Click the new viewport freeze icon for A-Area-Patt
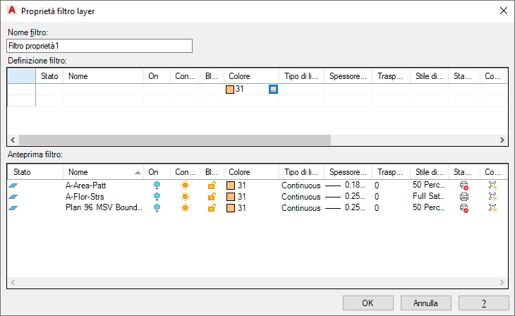The image size is (515, 316). 492,186
